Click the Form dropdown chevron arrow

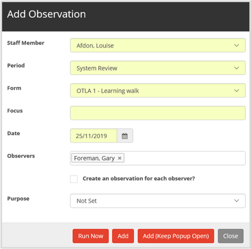[x=236, y=90]
